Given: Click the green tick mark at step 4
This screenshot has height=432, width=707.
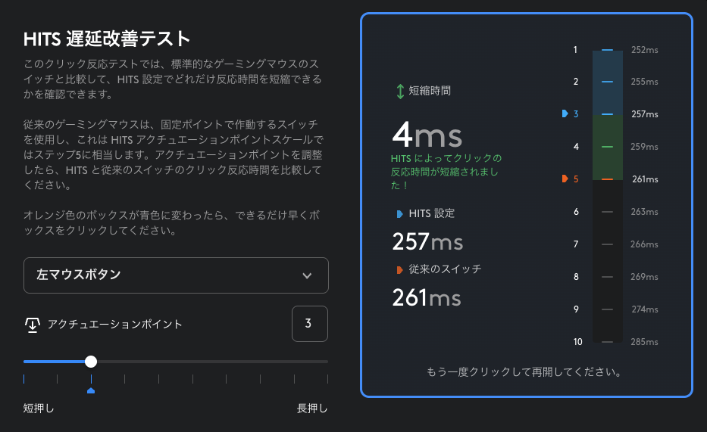Looking at the screenshot, I should [607, 147].
